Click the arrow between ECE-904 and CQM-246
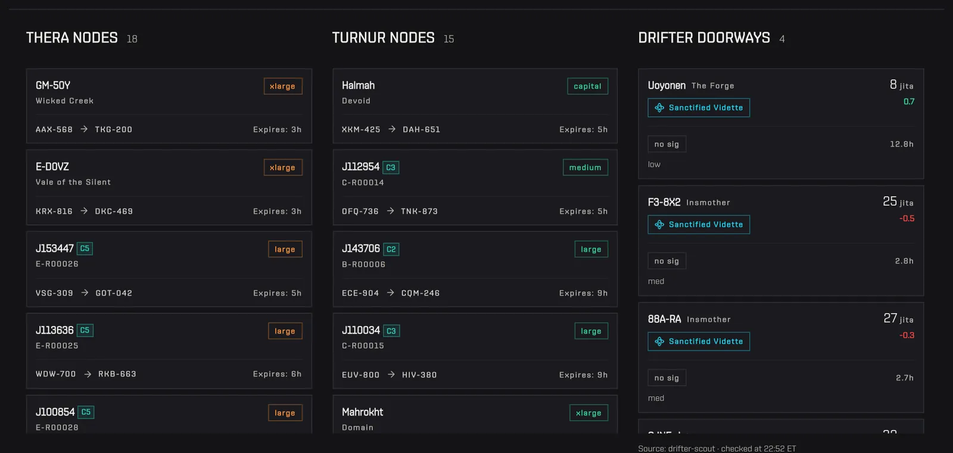953x453 pixels. (x=390, y=293)
